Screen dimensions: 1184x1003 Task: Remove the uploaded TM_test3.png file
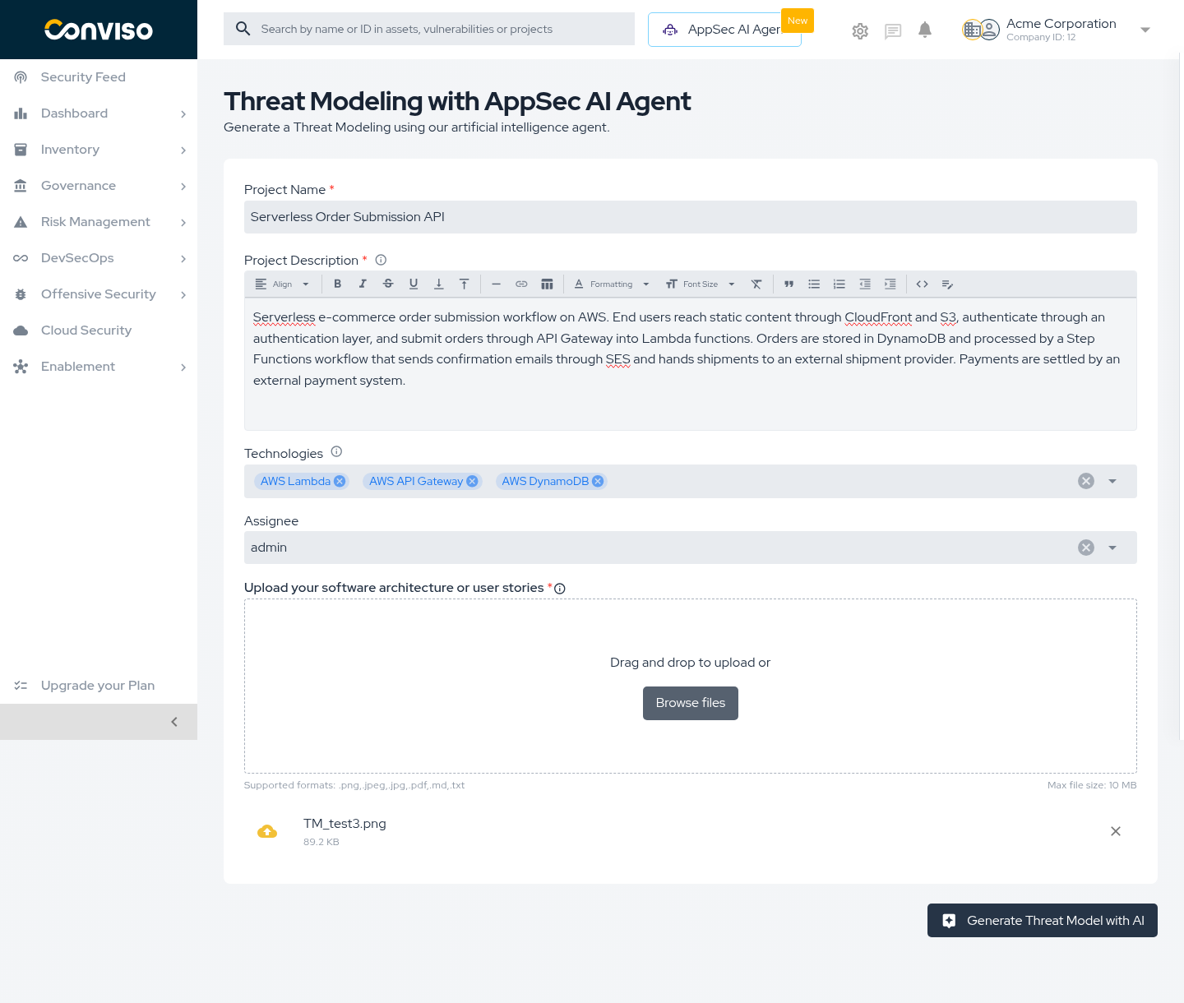[1116, 831]
